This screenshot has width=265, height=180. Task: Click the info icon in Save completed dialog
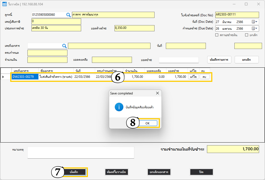(x=119, y=107)
